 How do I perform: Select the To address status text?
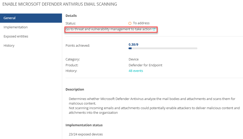141,23
